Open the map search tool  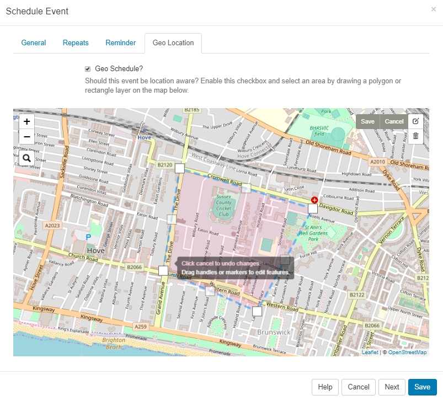(x=26, y=158)
